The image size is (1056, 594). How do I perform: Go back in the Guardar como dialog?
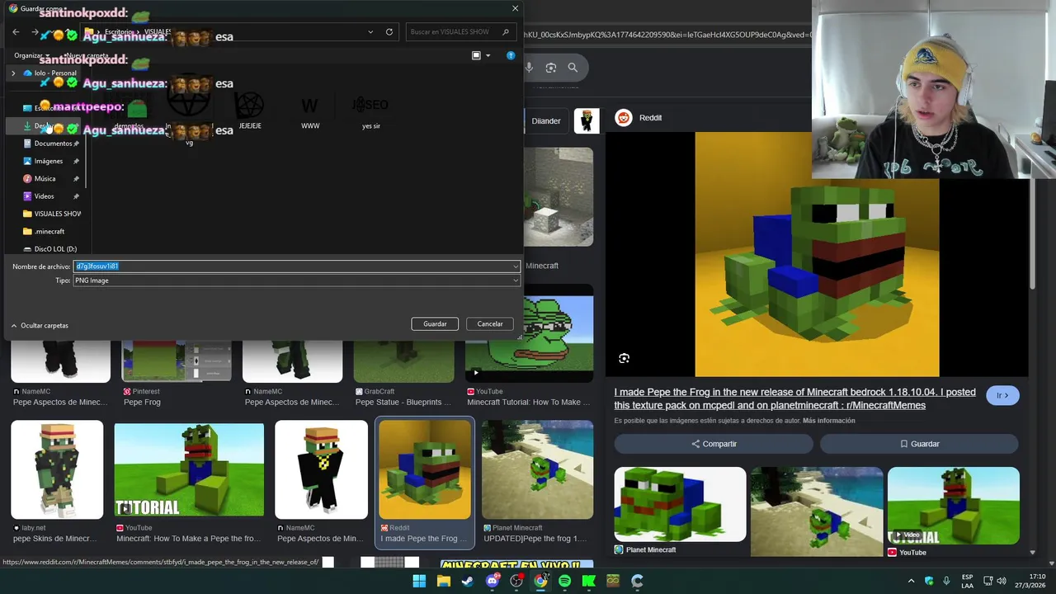16,32
